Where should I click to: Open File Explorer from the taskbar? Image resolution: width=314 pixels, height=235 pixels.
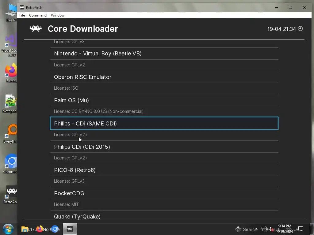(25, 229)
